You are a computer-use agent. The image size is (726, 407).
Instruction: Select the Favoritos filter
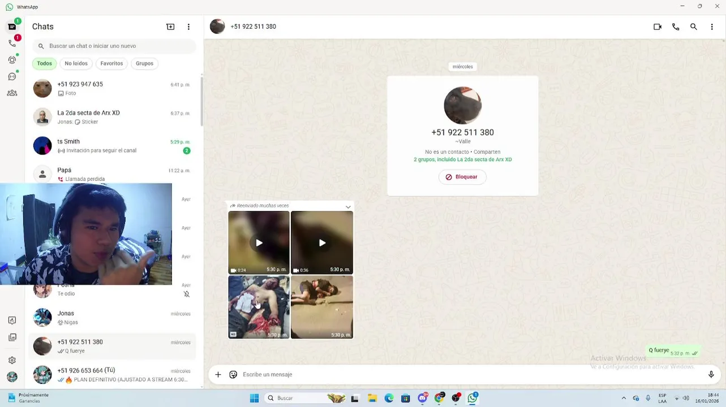[111, 63]
